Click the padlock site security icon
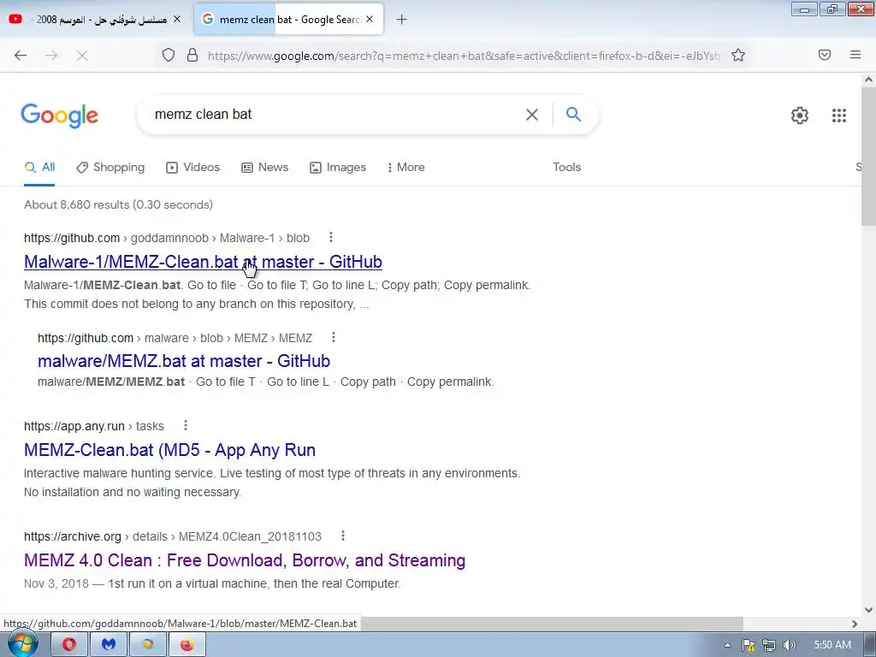The image size is (876, 657). (192, 55)
